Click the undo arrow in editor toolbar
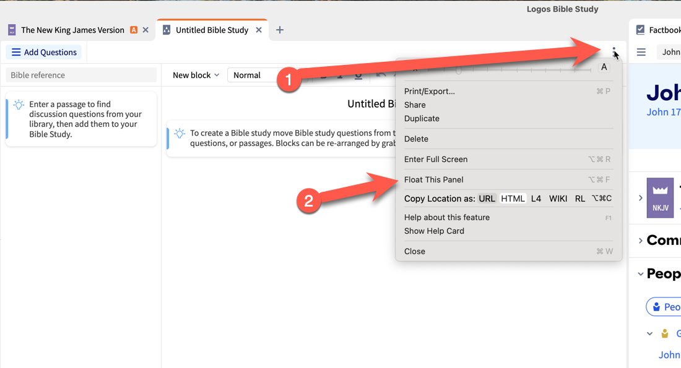Screen dimensions: 681x368 (x=381, y=75)
